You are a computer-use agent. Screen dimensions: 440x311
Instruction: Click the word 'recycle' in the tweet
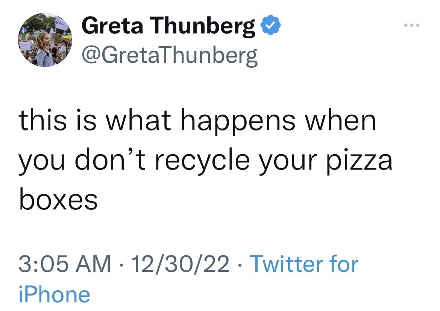click(x=202, y=161)
